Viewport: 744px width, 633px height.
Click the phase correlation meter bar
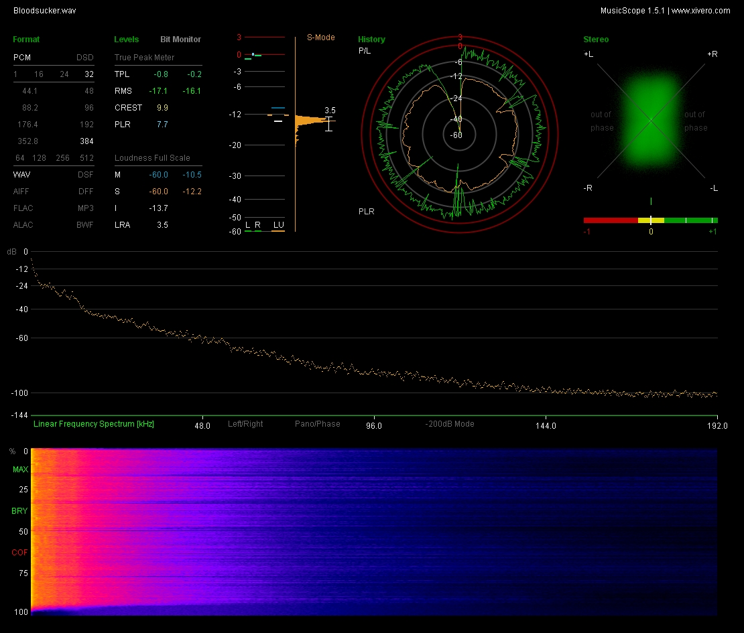click(x=650, y=220)
